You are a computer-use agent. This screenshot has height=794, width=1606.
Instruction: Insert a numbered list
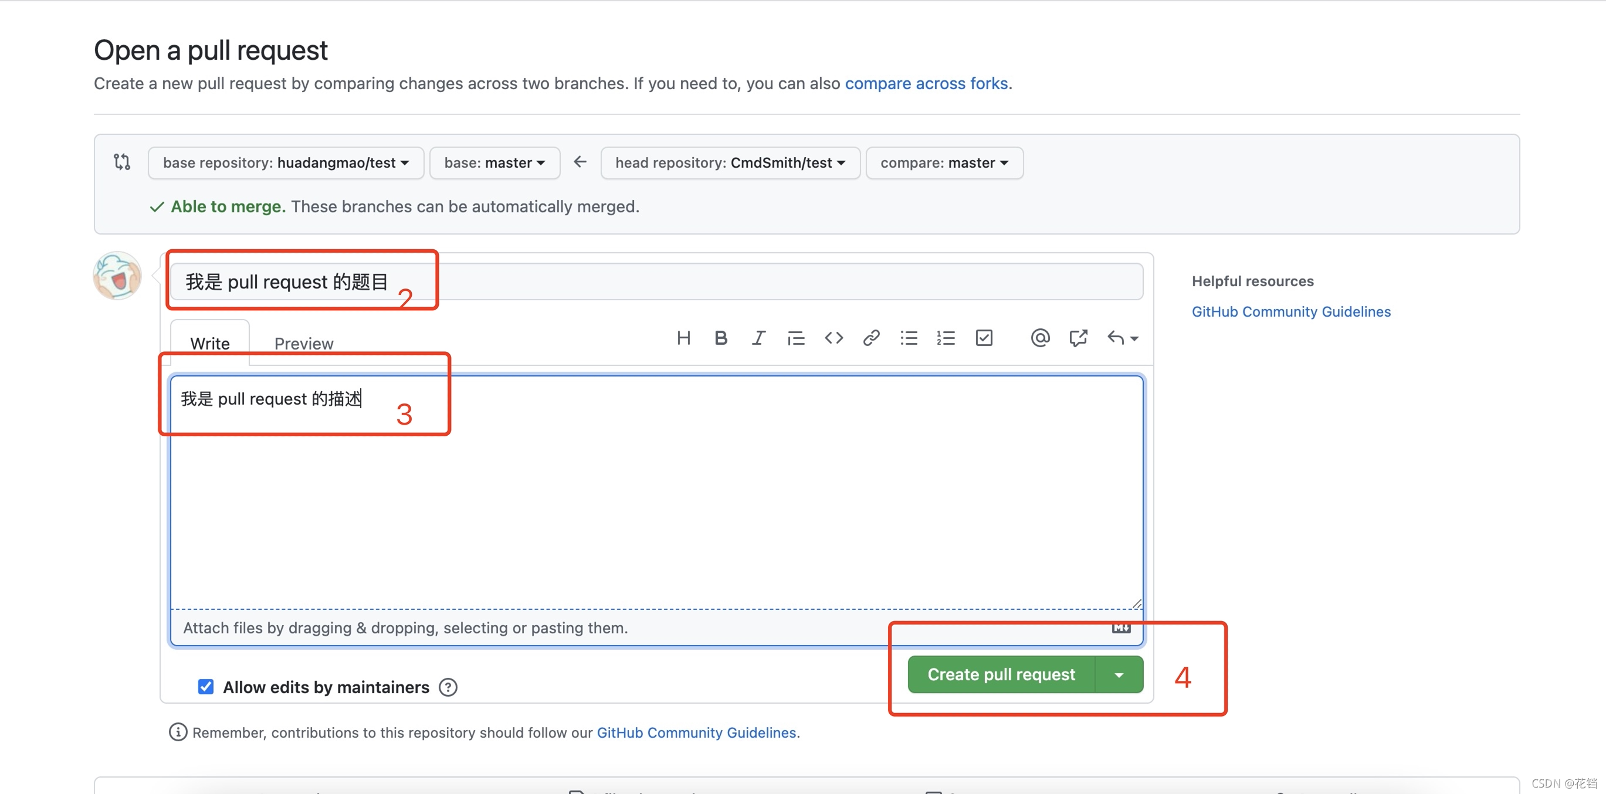pyautogui.click(x=946, y=338)
